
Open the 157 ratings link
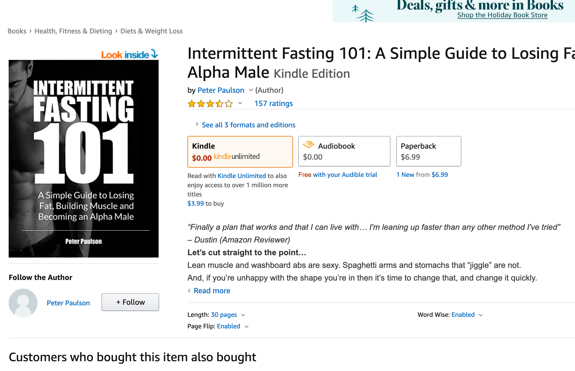click(273, 103)
